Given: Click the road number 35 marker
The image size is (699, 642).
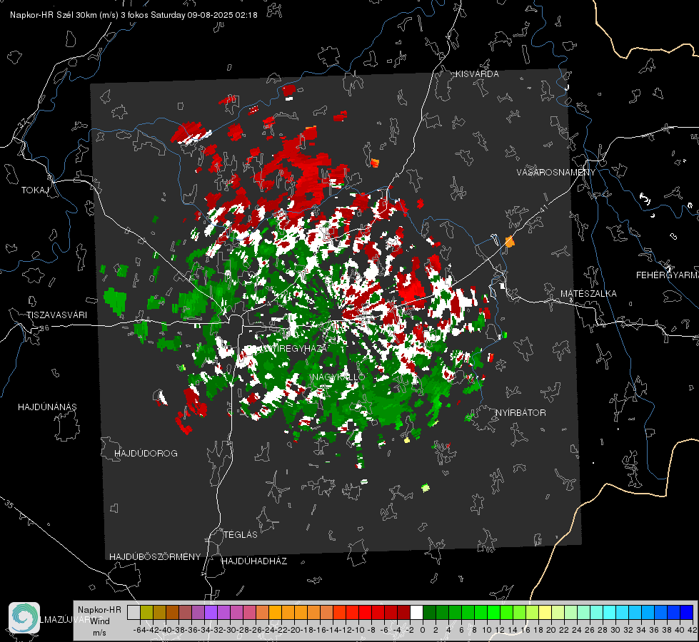Looking at the screenshot, I should pos(9,504).
